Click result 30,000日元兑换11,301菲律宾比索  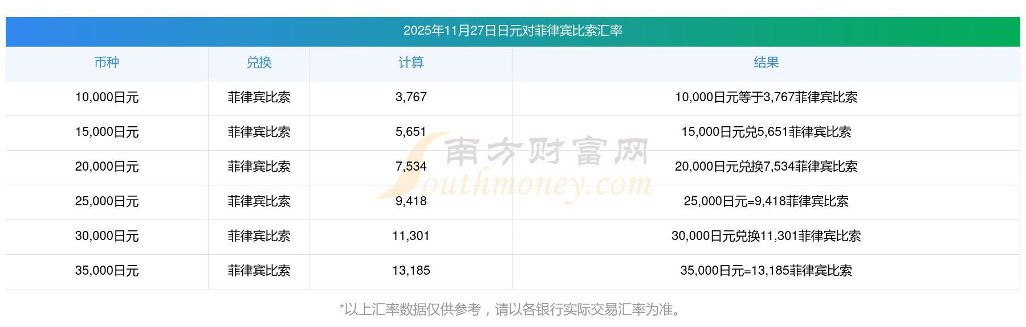point(766,236)
